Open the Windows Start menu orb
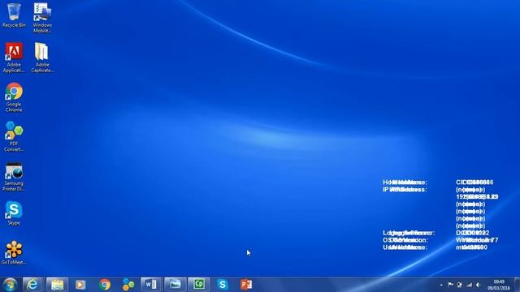The width and height of the screenshot is (520, 292). click(x=10, y=285)
